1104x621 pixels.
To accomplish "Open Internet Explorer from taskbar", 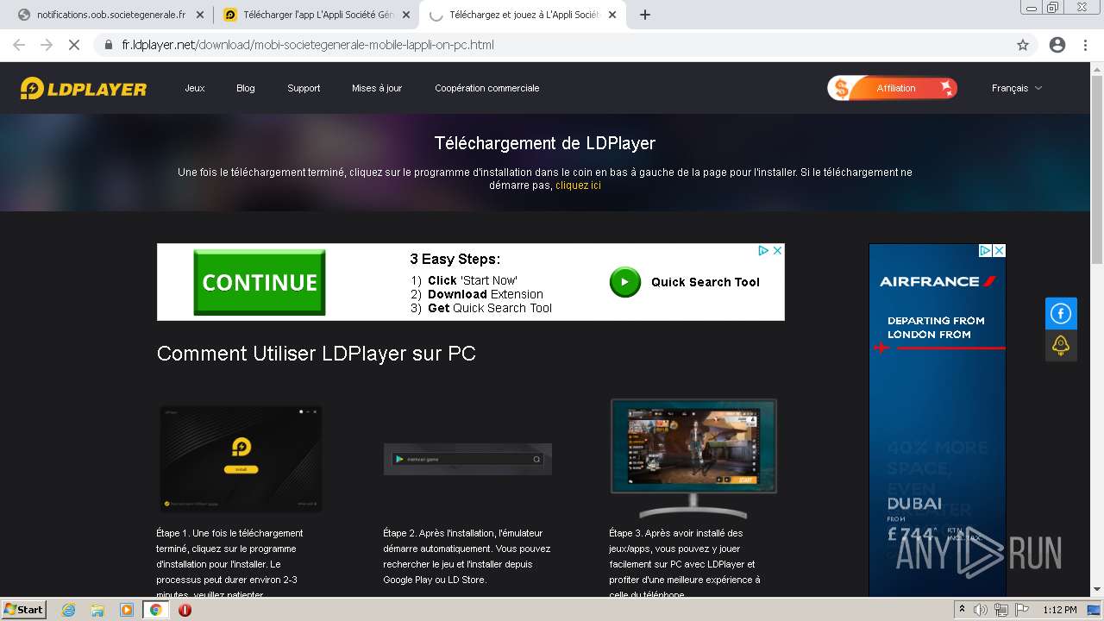I will click(x=69, y=610).
